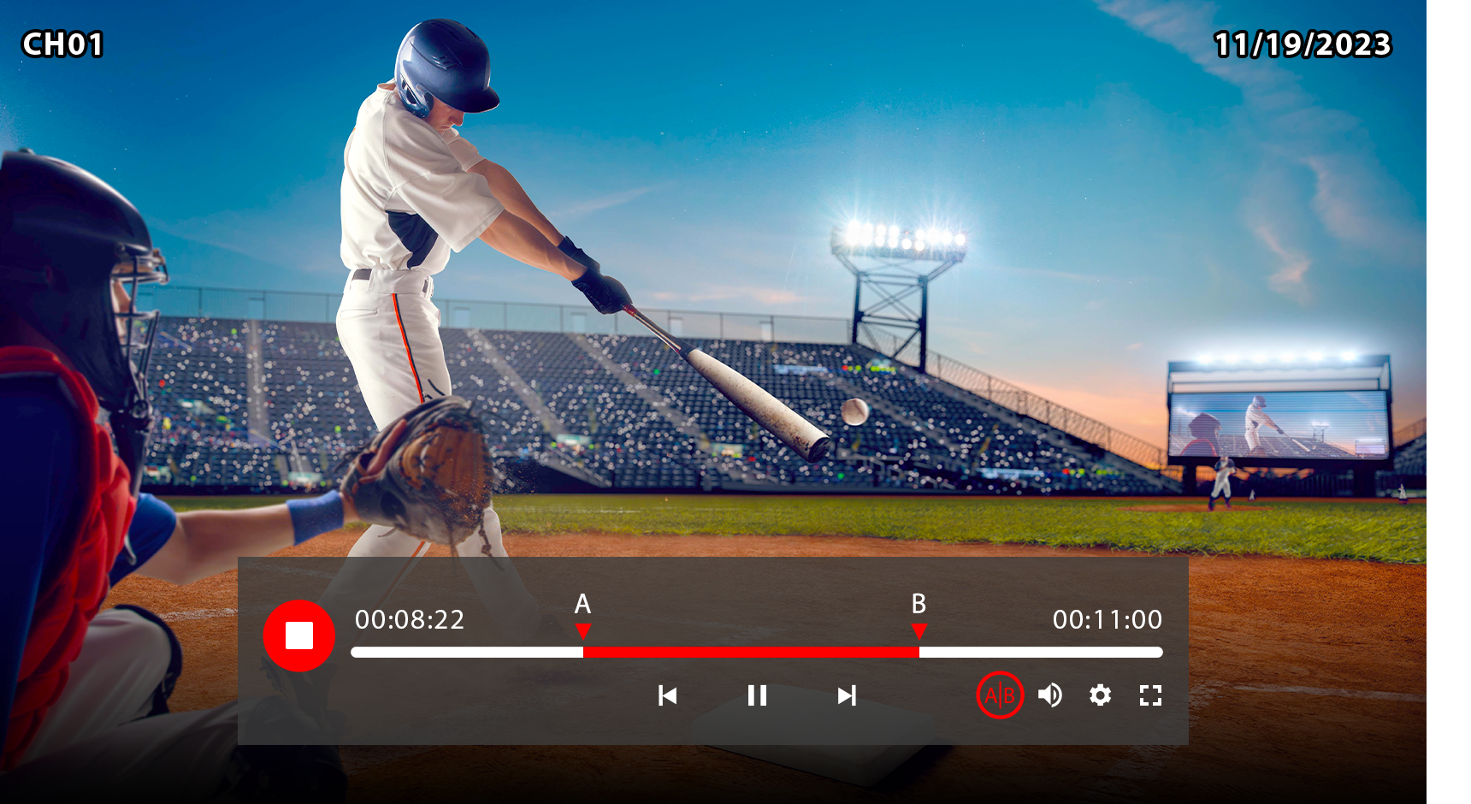Skip to the previous track
The width and height of the screenshot is (1471, 804).
pos(668,695)
